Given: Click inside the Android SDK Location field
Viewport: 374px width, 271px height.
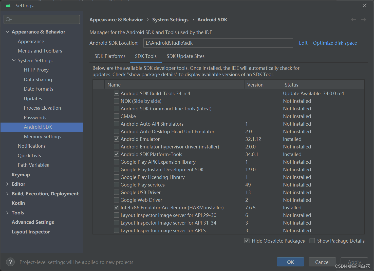Looking at the screenshot, I should coord(218,43).
